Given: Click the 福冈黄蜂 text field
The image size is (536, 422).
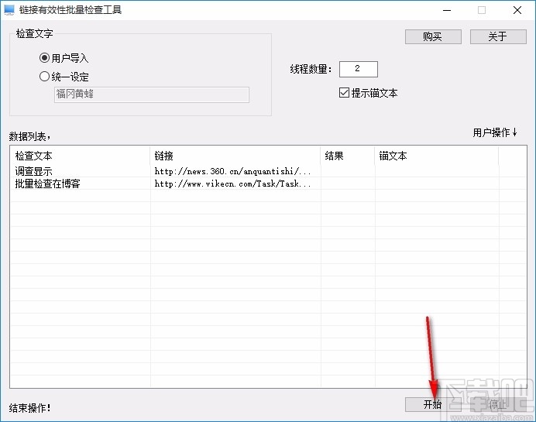Looking at the screenshot, I should [x=152, y=94].
